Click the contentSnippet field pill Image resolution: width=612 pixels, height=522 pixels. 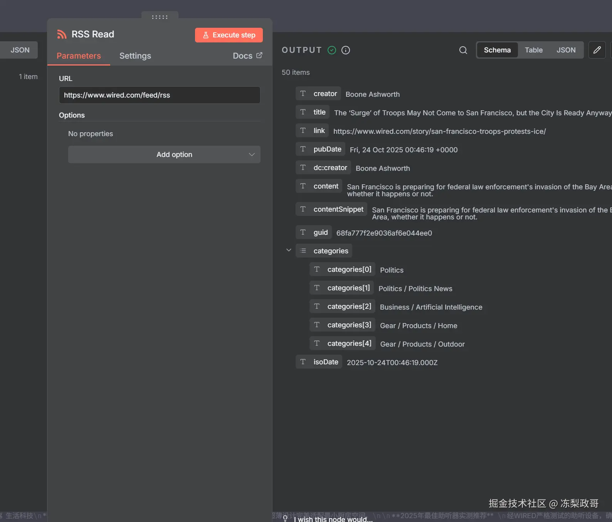coord(331,209)
